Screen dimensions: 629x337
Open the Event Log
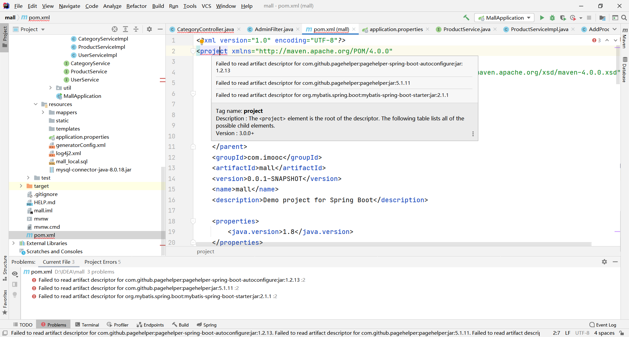coord(603,325)
